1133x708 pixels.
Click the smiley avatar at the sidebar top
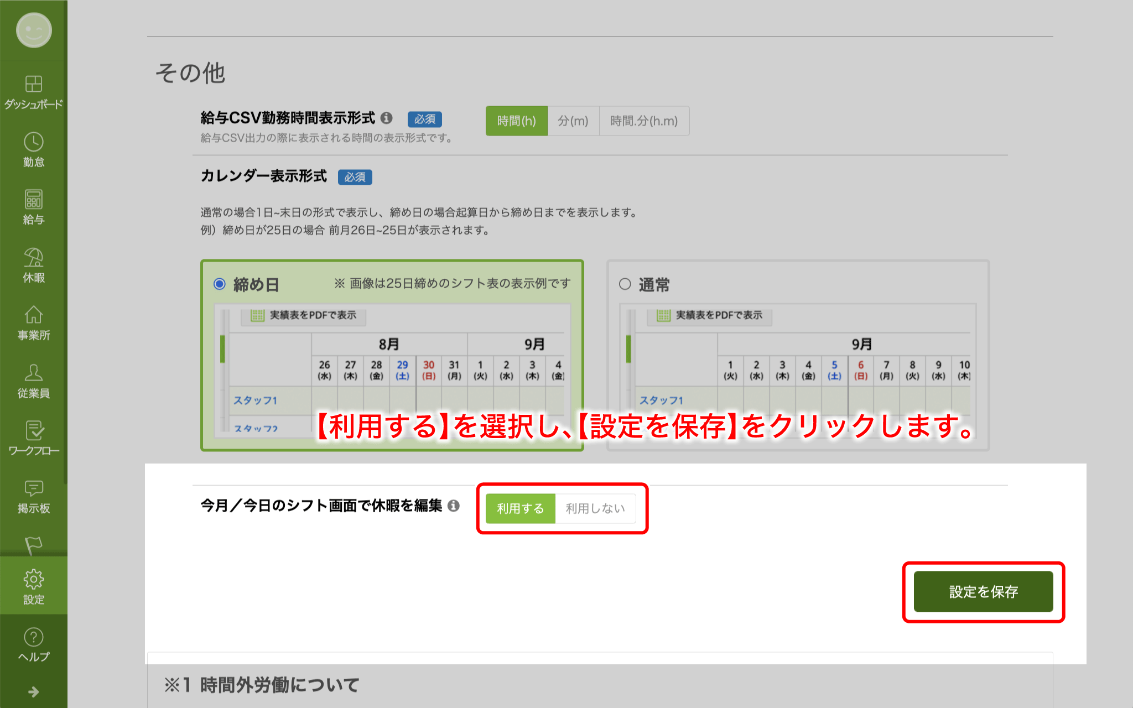coord(34,30)
